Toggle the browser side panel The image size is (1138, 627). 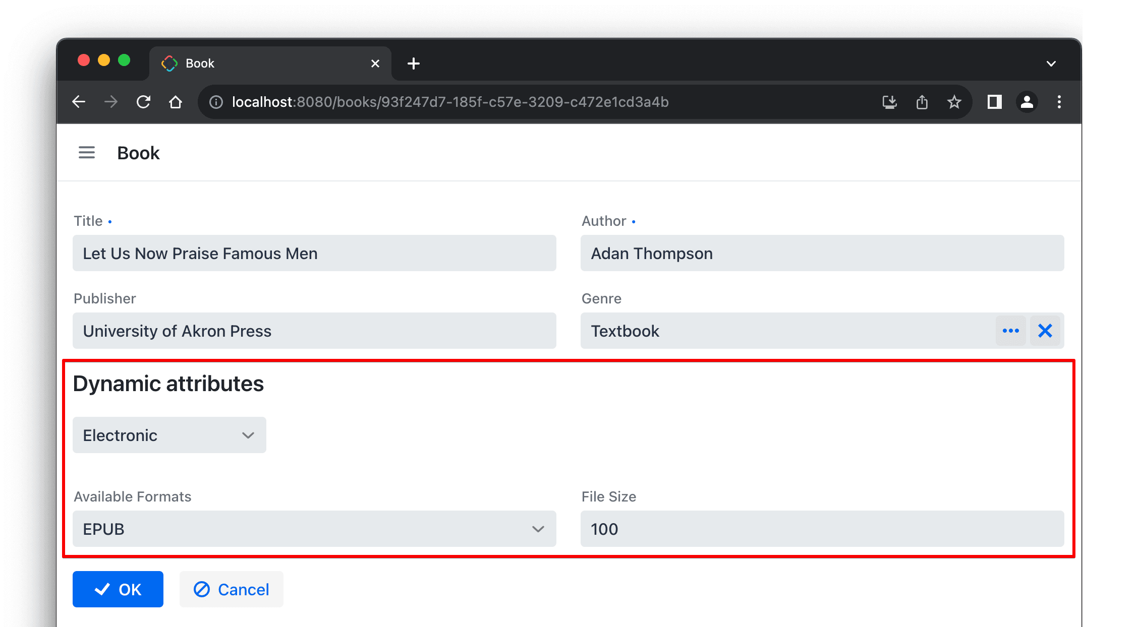[994, 102]
